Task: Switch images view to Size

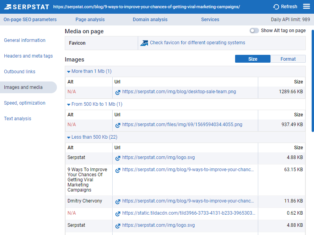Action: tap(253, 59)
